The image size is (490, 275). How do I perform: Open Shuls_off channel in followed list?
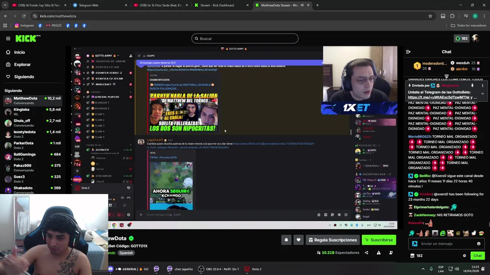33,123
